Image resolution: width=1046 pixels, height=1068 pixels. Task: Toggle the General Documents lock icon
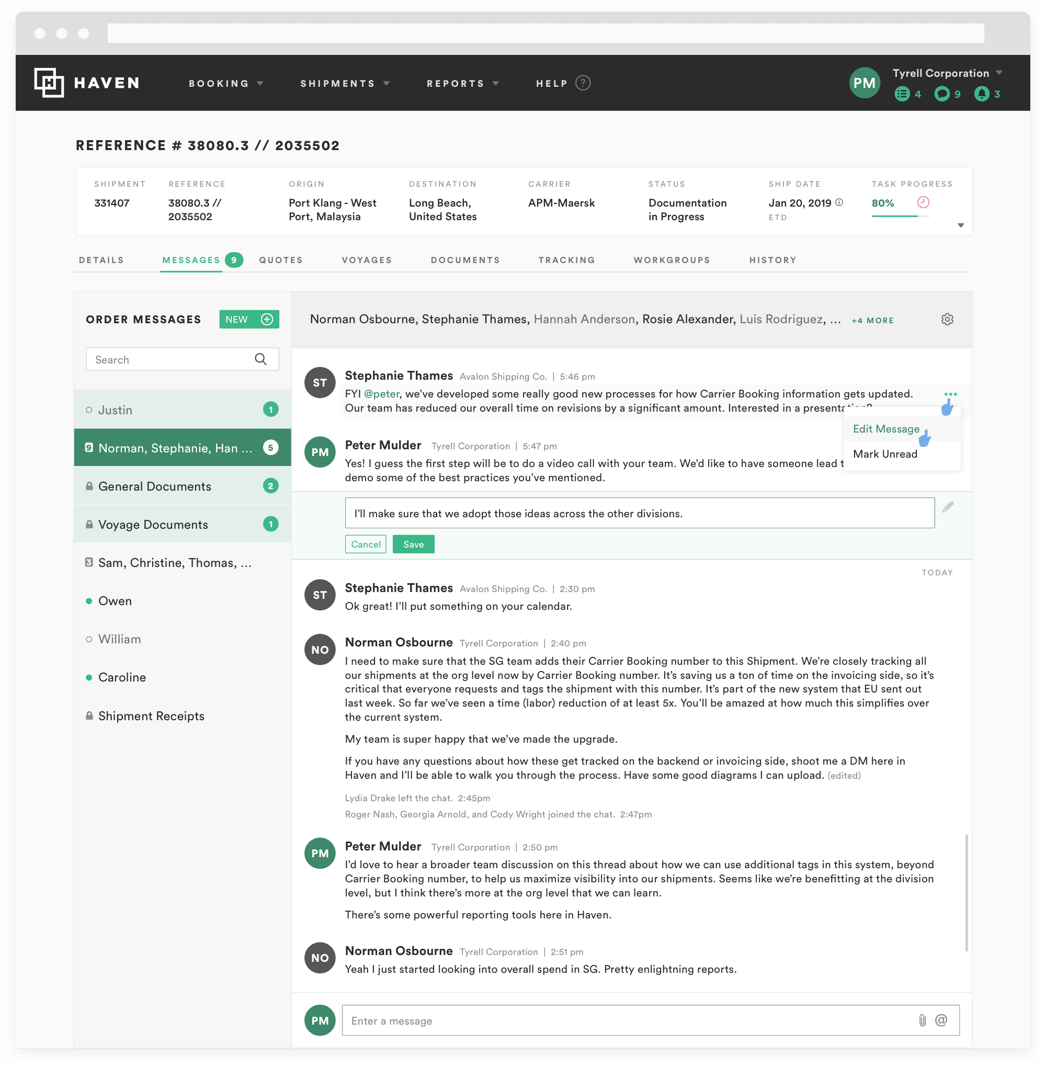click(x=90, y=485)
